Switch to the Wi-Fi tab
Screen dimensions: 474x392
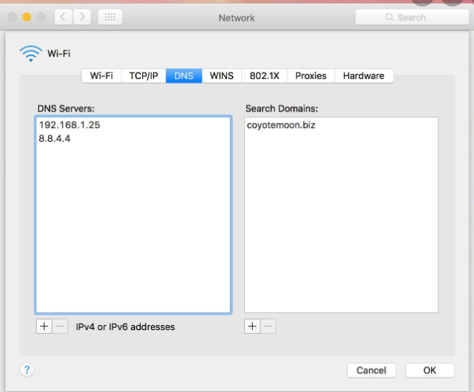pyautogui.click(x=101, y=76)
